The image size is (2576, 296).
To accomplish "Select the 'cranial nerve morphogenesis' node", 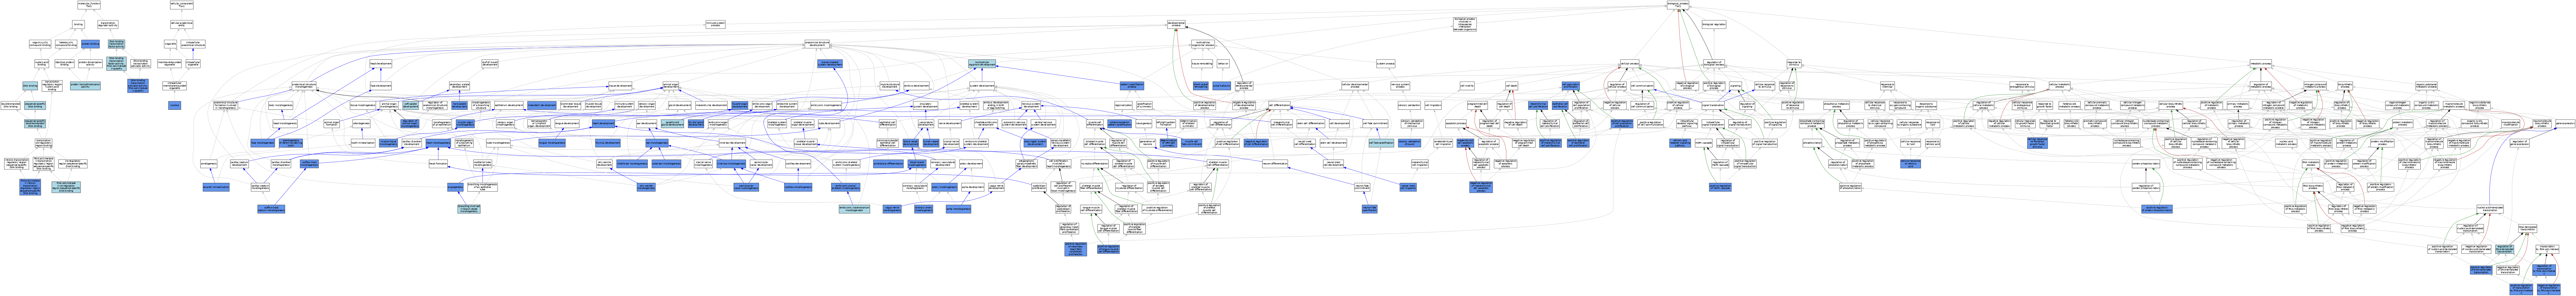I will click(703, 164).
